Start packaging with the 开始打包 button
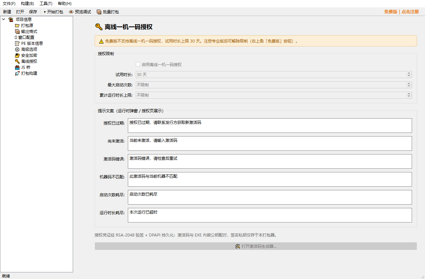Image resolution: width=425 pixels, height=279 pixels. tap(53, 12)
